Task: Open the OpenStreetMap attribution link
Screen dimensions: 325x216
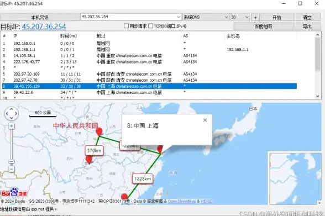Action: pyautogui.click(x=181, y=201)
